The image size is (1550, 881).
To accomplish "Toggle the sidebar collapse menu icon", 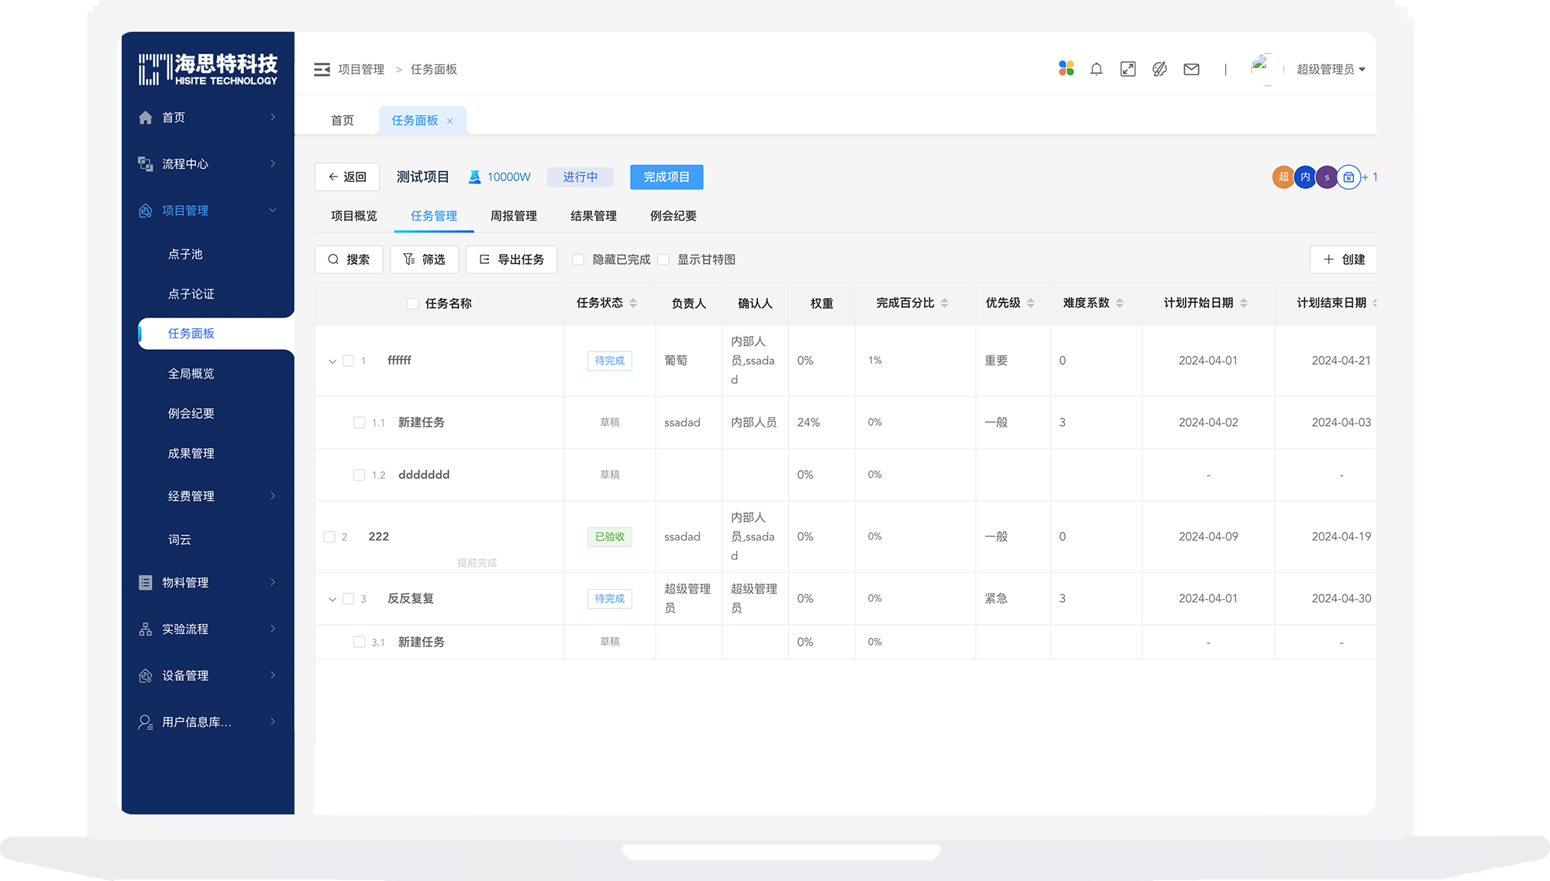I will click(322, 70).
